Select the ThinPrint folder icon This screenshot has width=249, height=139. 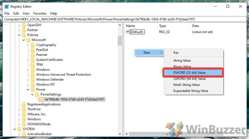[24, 109]
